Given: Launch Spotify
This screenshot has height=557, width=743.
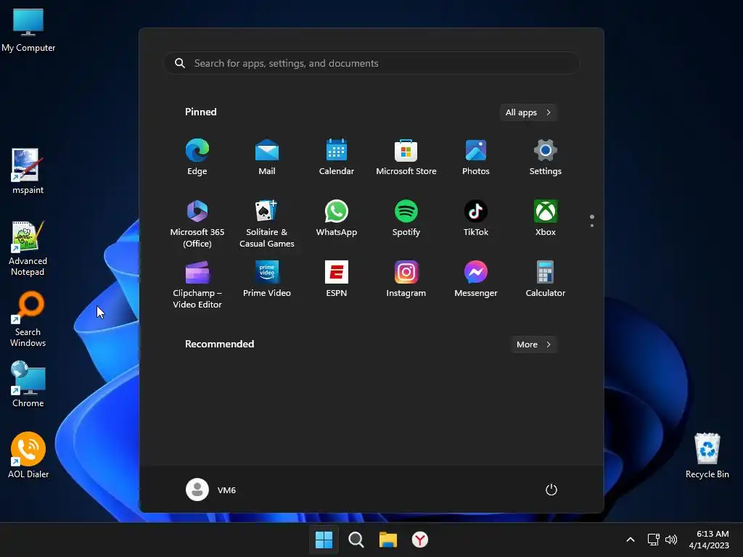Looking at the screenshot, I should pos(406,218).
